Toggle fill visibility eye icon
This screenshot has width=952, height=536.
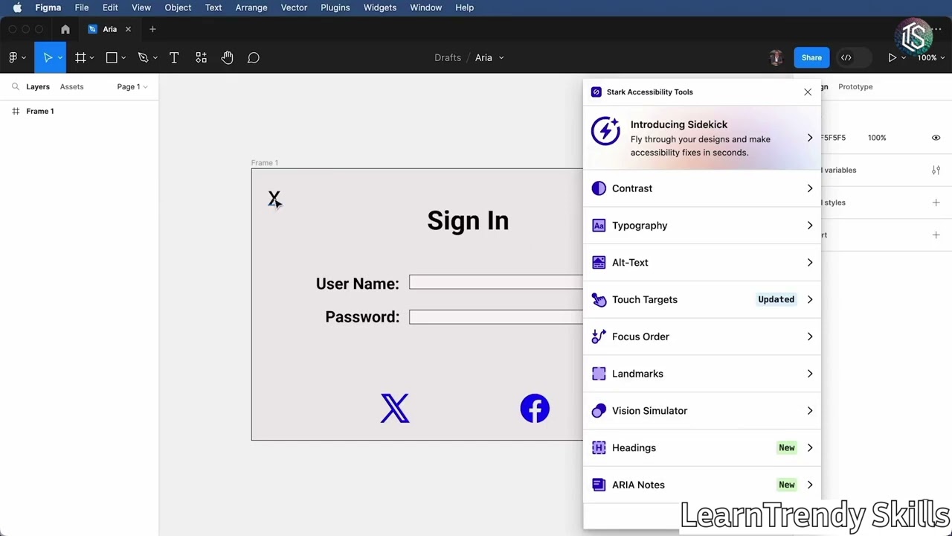pos(936,138)
